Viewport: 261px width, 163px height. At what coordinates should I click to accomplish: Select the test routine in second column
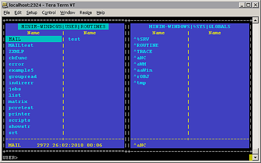(74, 39)
